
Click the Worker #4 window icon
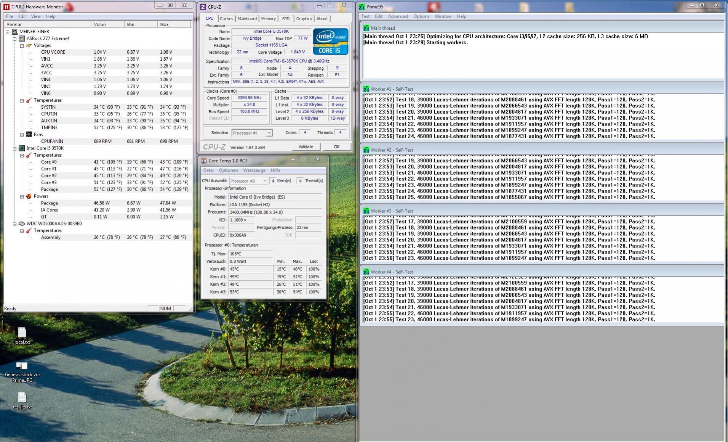(366, 272)
